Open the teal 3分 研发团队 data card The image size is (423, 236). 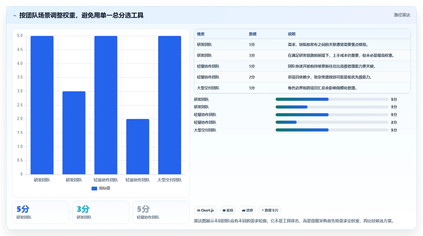tap(101, 212)
